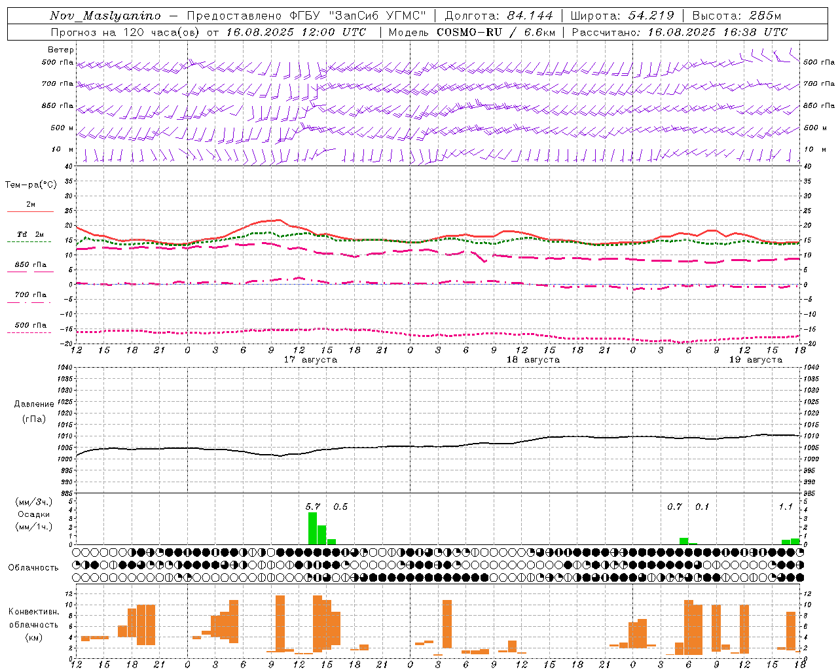Click the model label COSMO-RU / 6.6км

(496, 32)
